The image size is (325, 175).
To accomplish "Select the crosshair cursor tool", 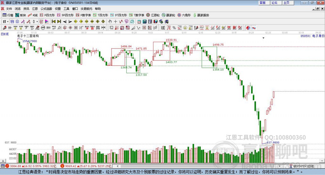I will click(x=116, y=22).
